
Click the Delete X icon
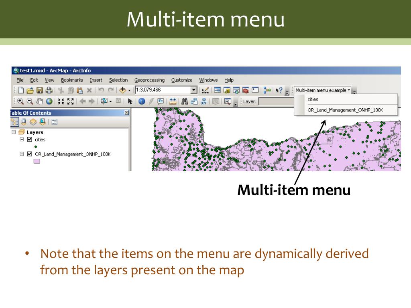coord(89,90)
